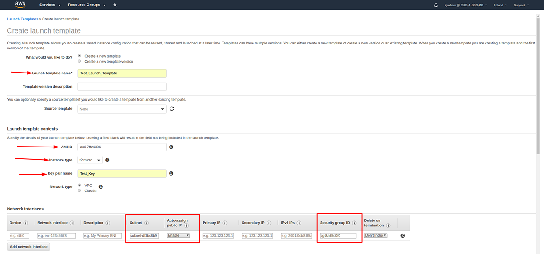Click the AMI ID input field

point(122,147)
